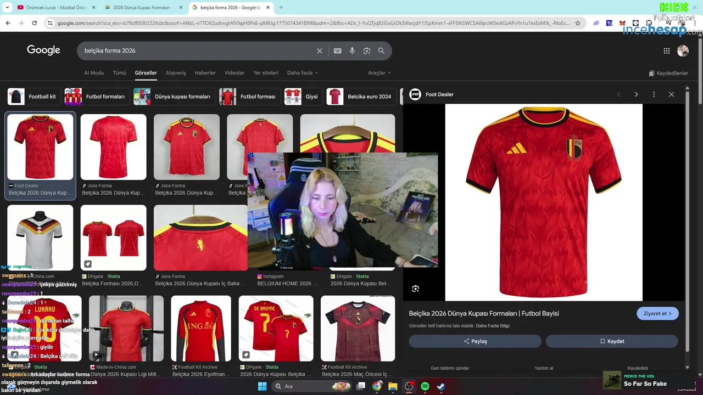Open the black-red pre-match jersey thumbnail

(x=358, y=329)
